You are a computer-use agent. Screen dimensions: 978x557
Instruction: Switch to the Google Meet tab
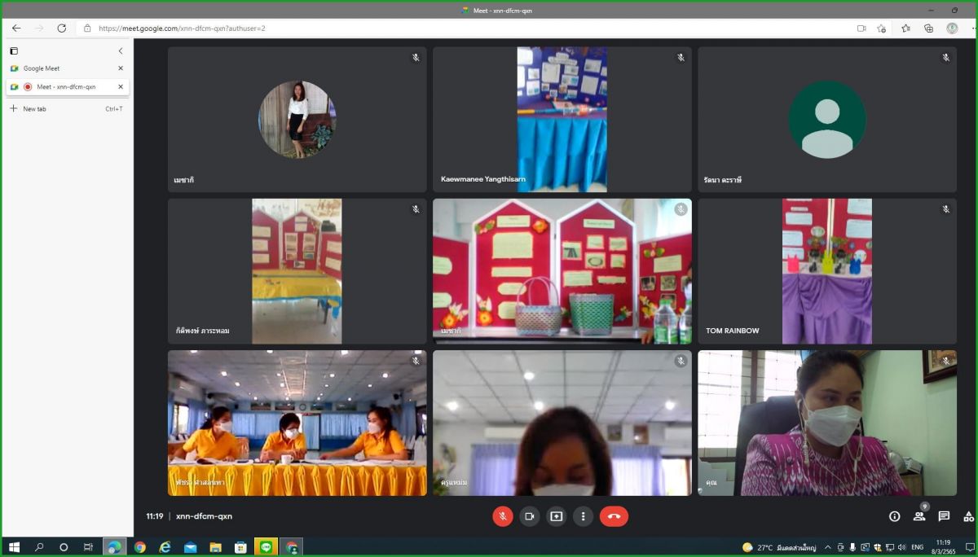pos(57,68)
